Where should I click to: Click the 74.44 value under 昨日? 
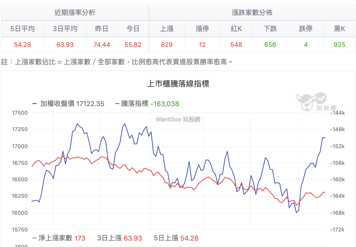[x=102, y=45]
